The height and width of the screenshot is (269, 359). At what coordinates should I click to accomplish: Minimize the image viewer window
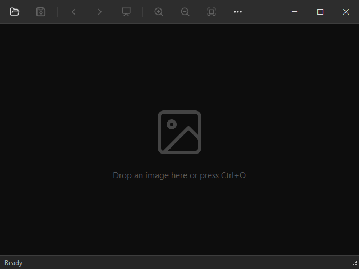tap(294, 12)
